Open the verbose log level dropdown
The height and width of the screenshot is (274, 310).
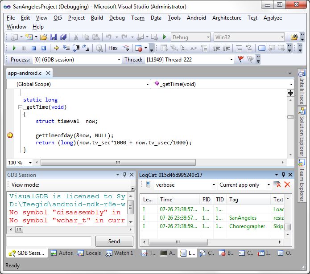pos(214,185)
